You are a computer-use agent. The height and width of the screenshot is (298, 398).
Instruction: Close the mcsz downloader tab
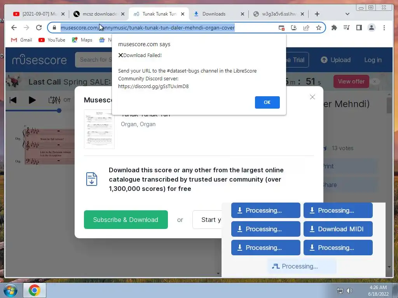click(123, 14)
